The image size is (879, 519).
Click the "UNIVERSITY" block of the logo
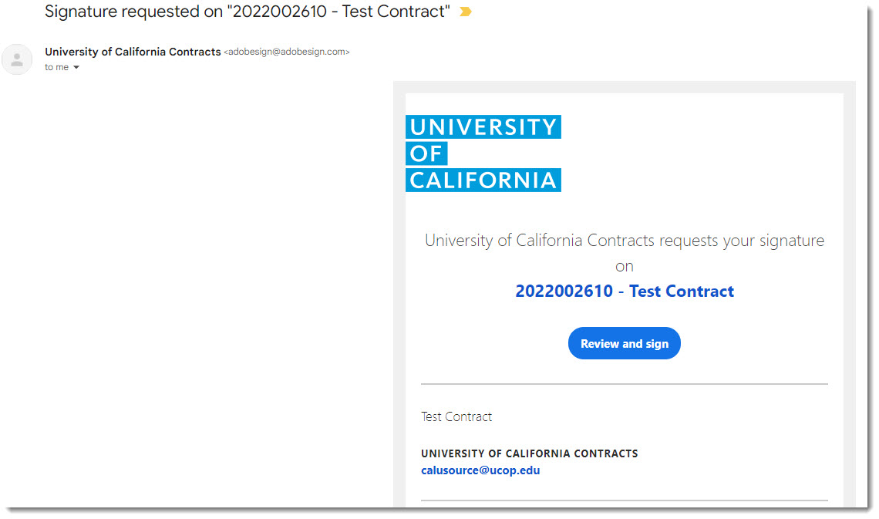pyautogui.click(x=483, y=127)
